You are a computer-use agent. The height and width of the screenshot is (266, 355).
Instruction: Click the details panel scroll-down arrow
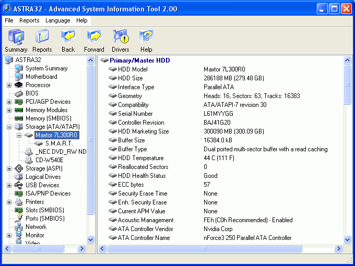tap(347, 239)
